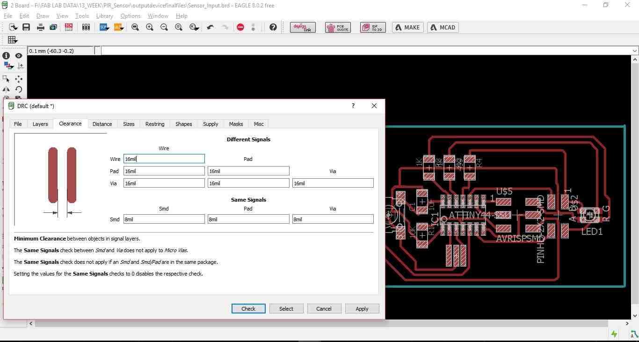Click Apply in the DRC dialog
Viewport: 639px width, 342px height.
pos(362,309)
